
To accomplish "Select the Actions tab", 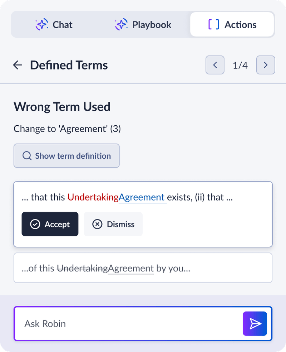I will 232,25.
